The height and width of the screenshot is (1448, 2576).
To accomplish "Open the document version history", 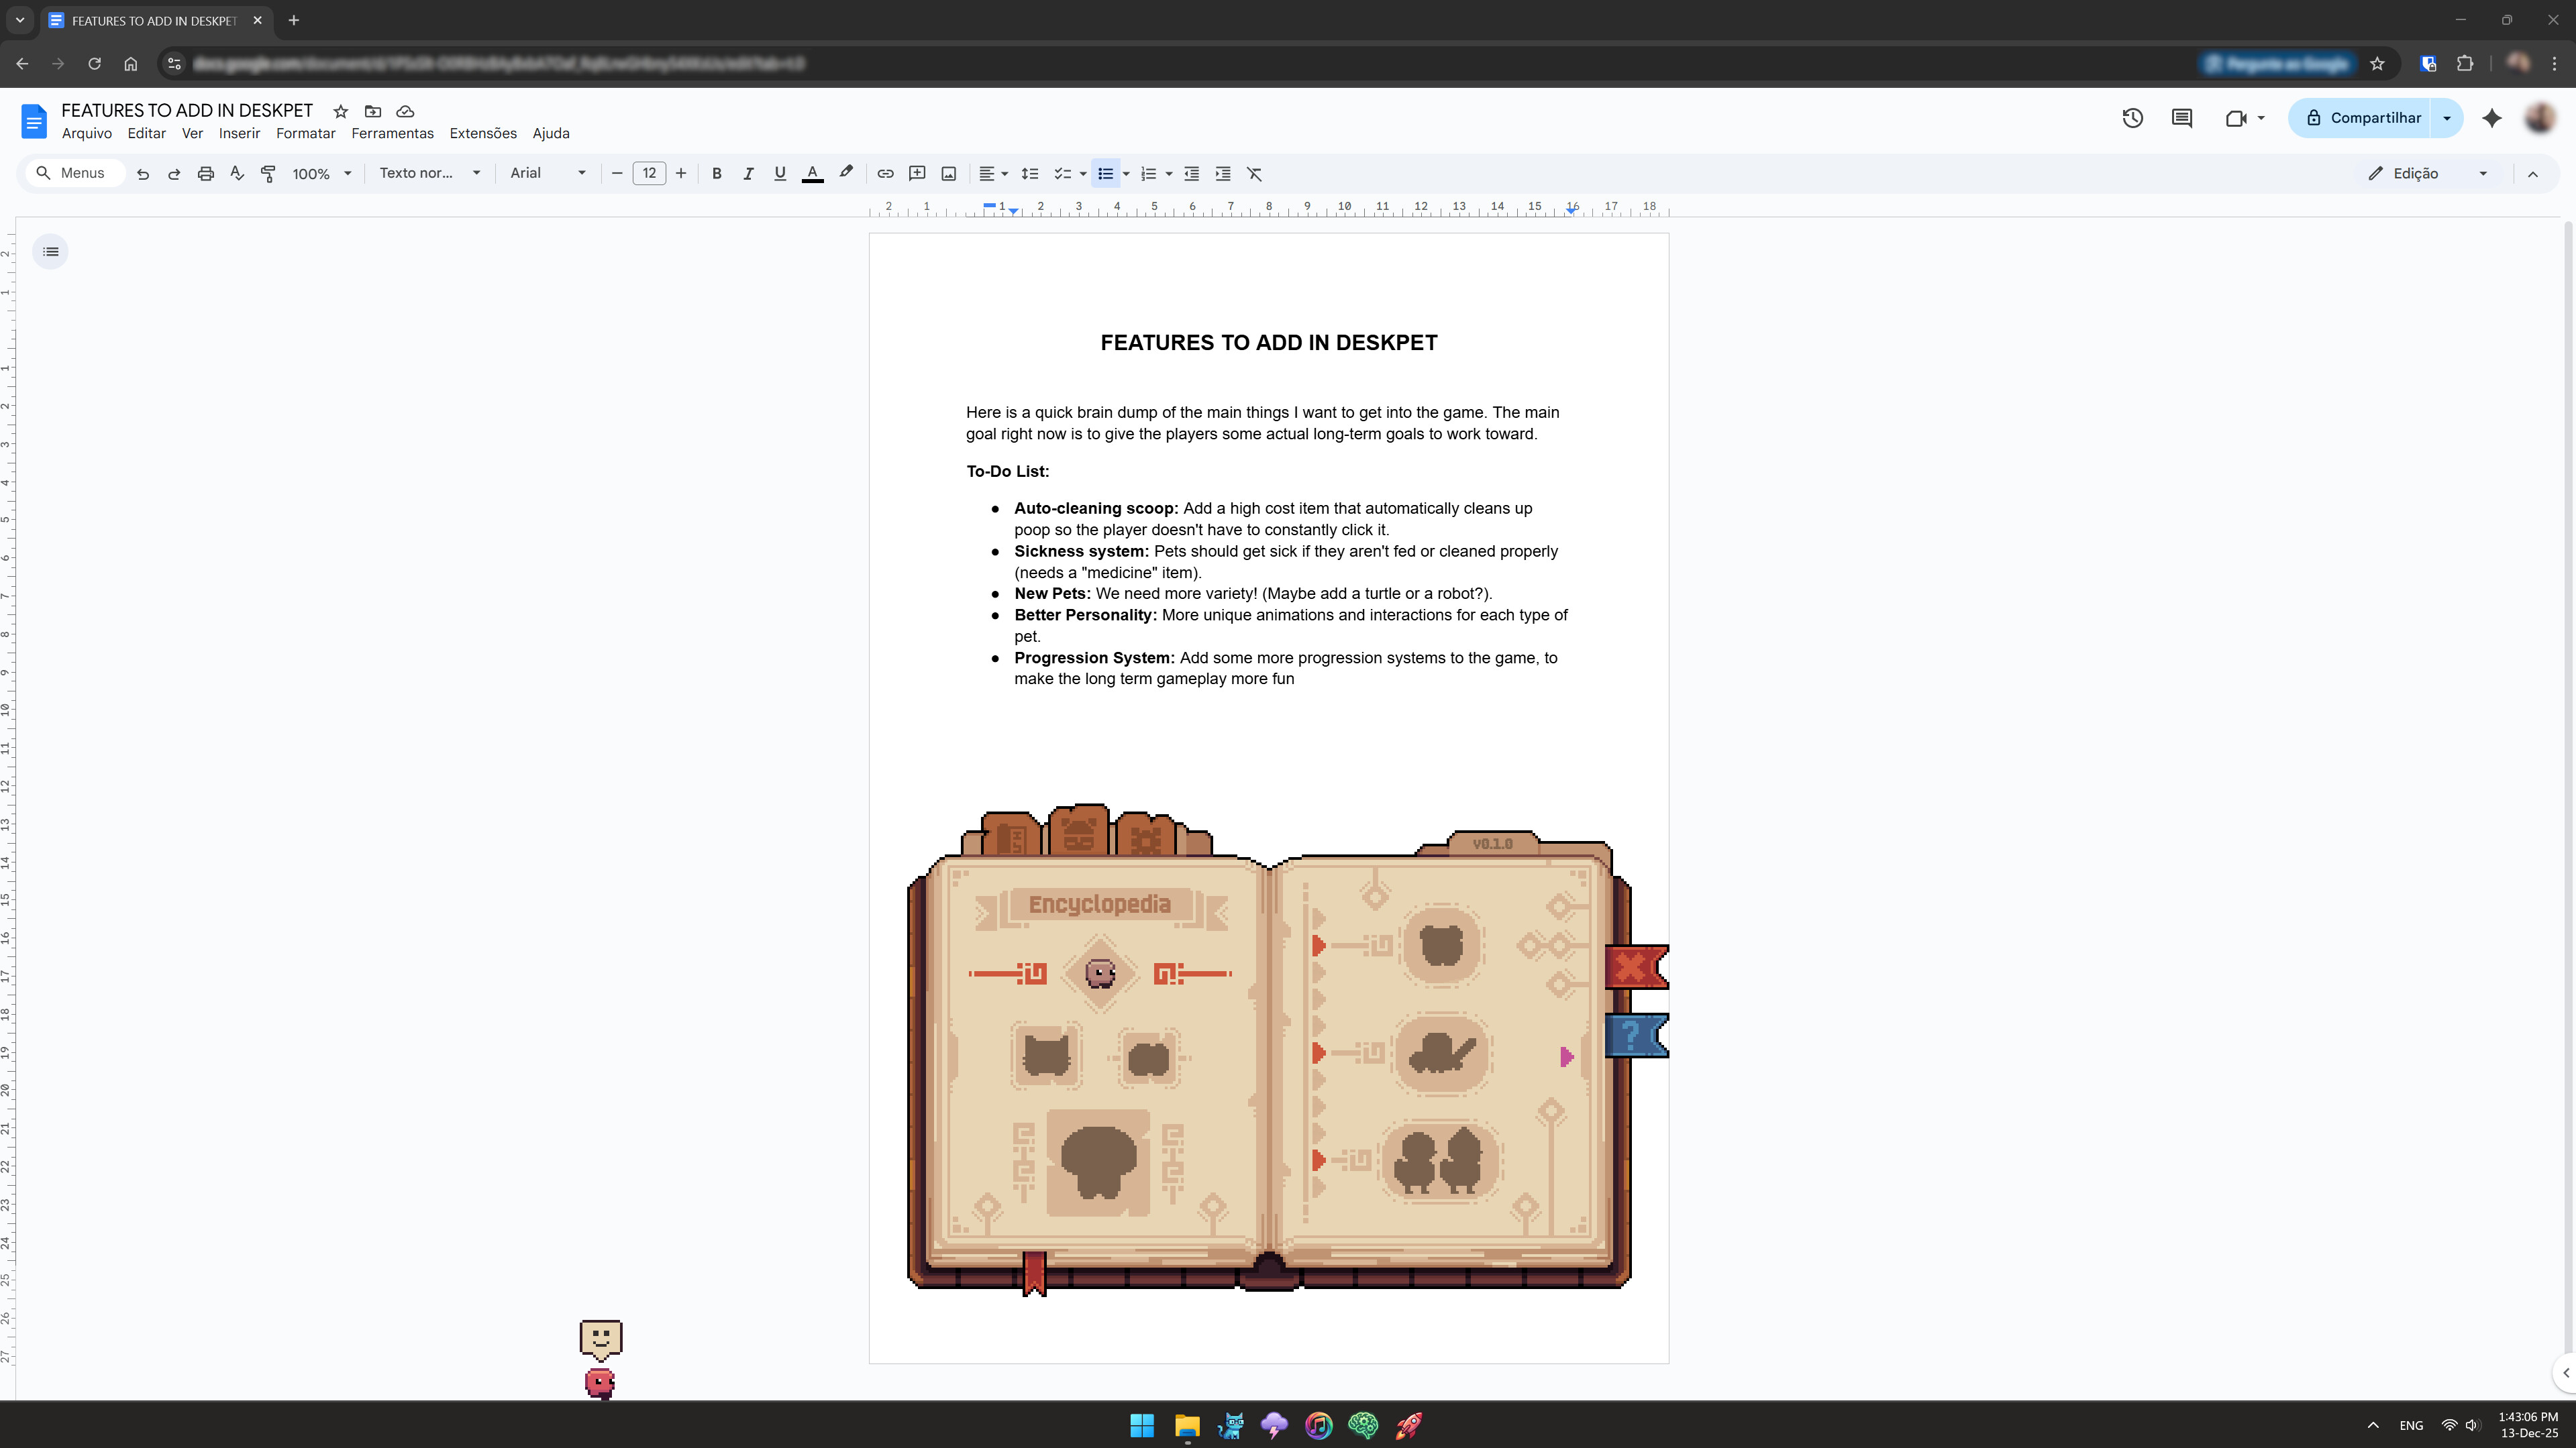I will pyautogui.click(x=2133, y=118).
